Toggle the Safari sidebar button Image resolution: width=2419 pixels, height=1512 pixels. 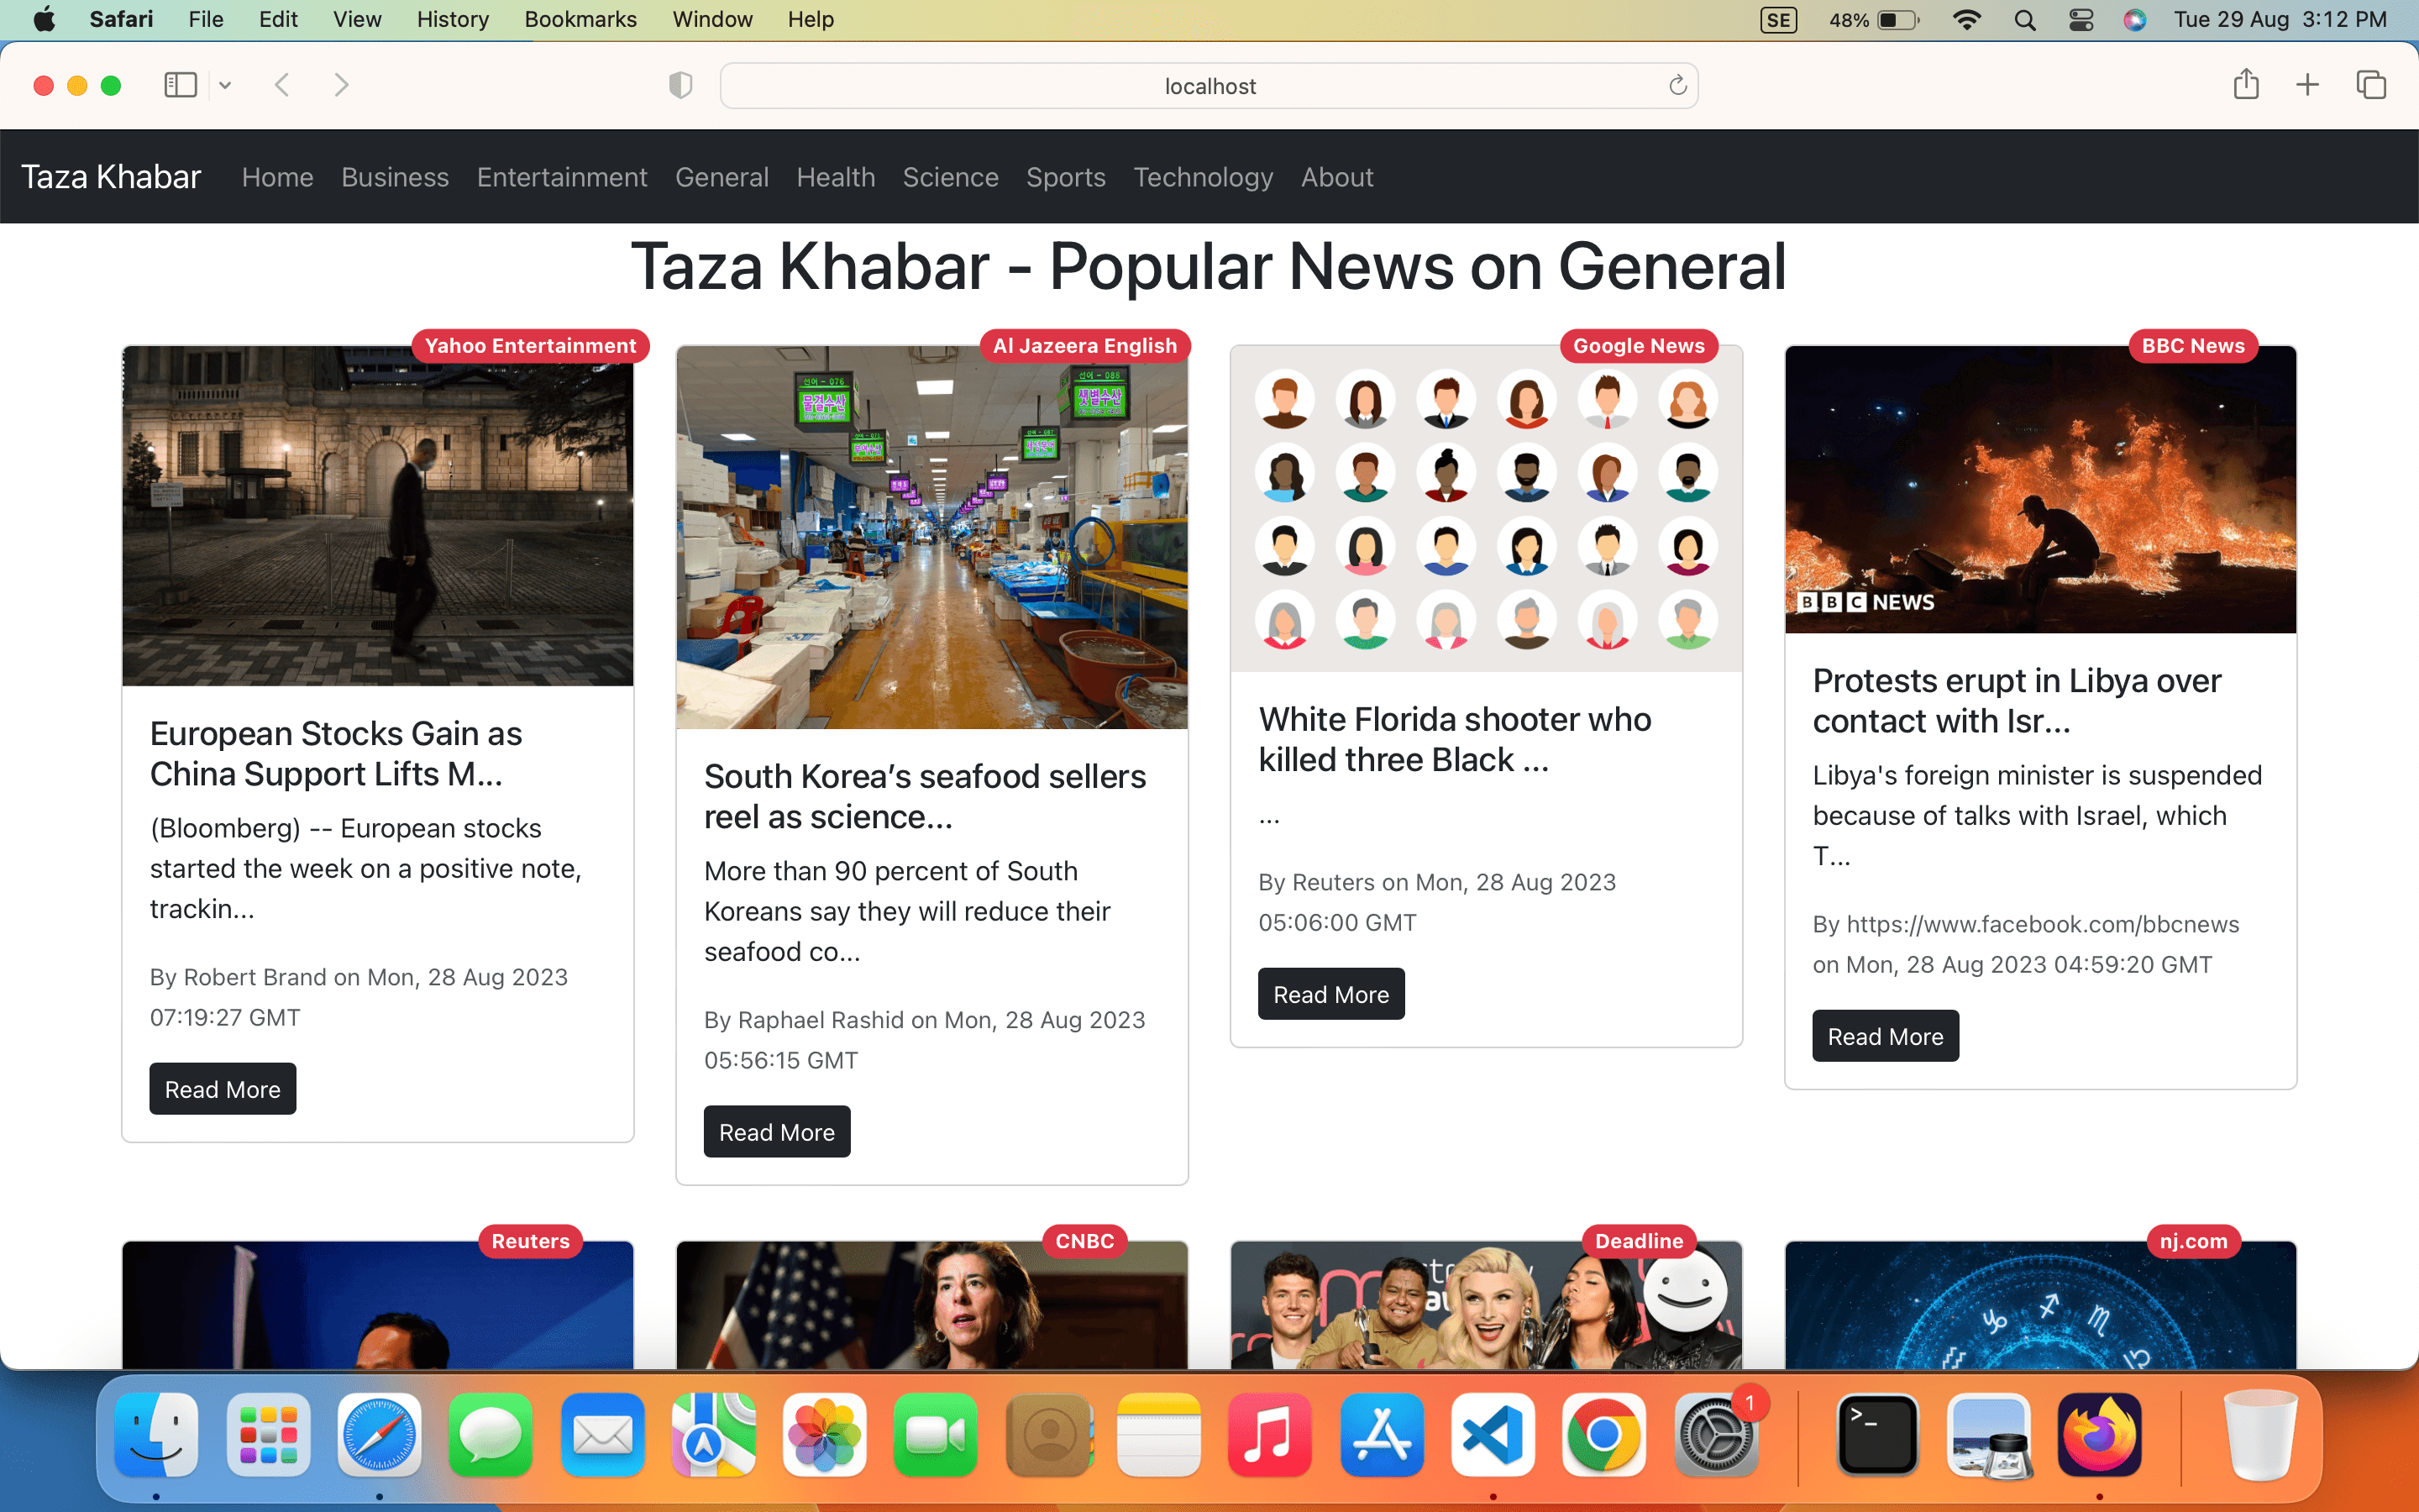pos(180,85)
